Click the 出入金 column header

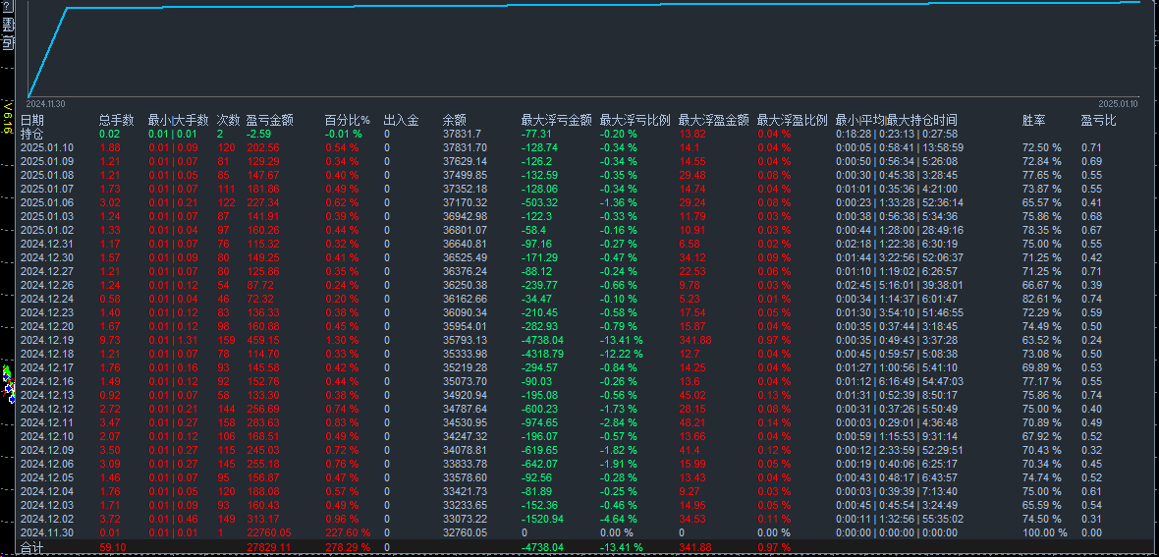[402, 121]
